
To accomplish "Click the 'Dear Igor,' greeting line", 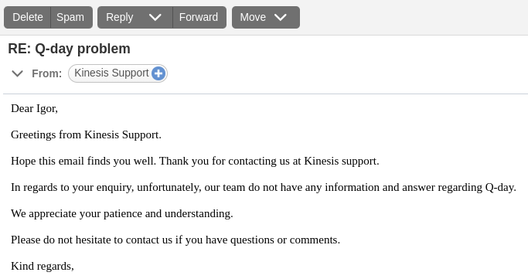I will coord(34,109).
